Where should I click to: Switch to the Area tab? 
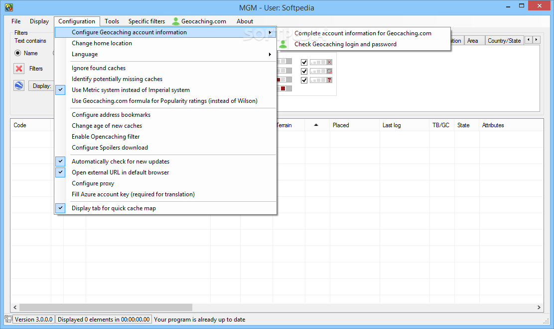click(x=474, y=41)
